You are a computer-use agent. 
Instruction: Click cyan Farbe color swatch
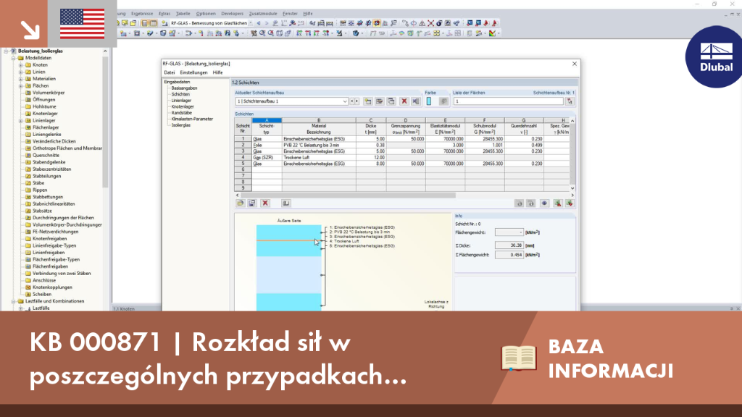point(429,101)
